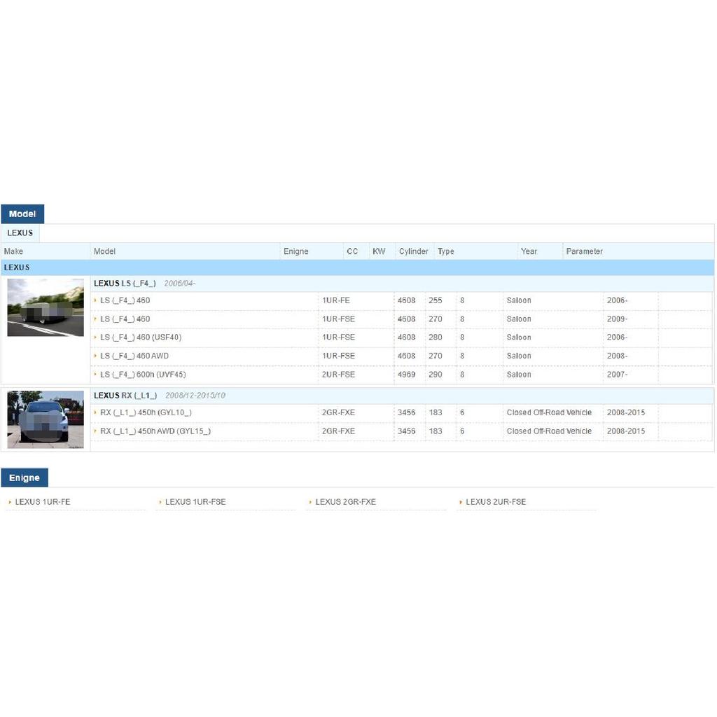Click the Parameter column header
Screen dimensions: 717x717
585,251
